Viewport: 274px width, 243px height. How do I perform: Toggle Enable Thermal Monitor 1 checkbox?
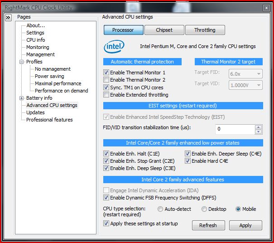pos(106,73)
